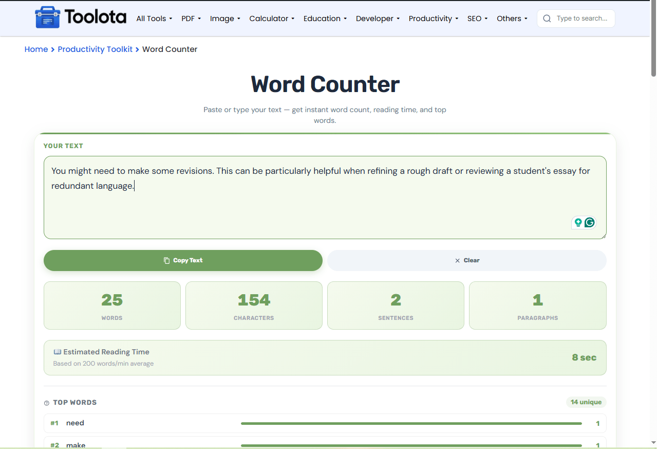Expand the Productivity menu
The width and height of the screenshot is (657, 449).
[434, 19]
